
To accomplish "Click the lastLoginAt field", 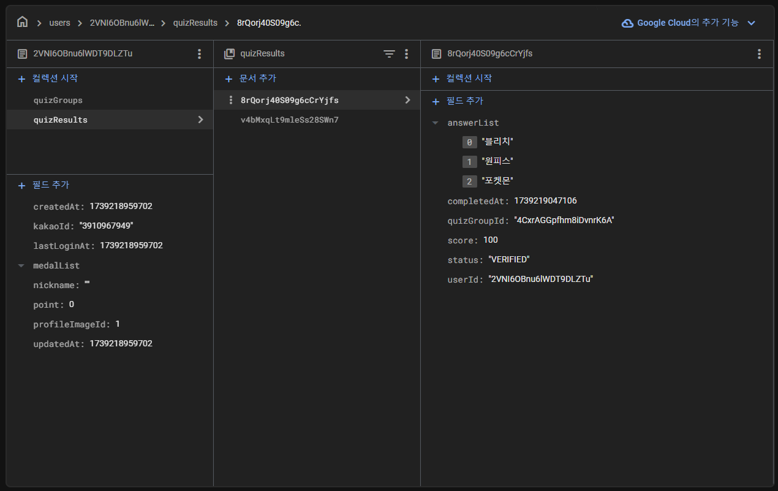I will [97, 245].
